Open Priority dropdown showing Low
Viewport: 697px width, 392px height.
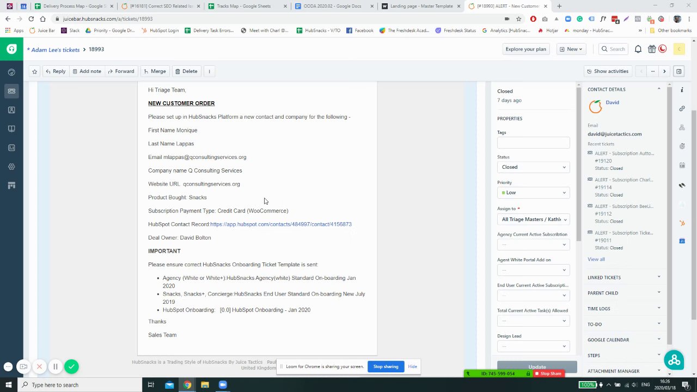tap(533, 193)
